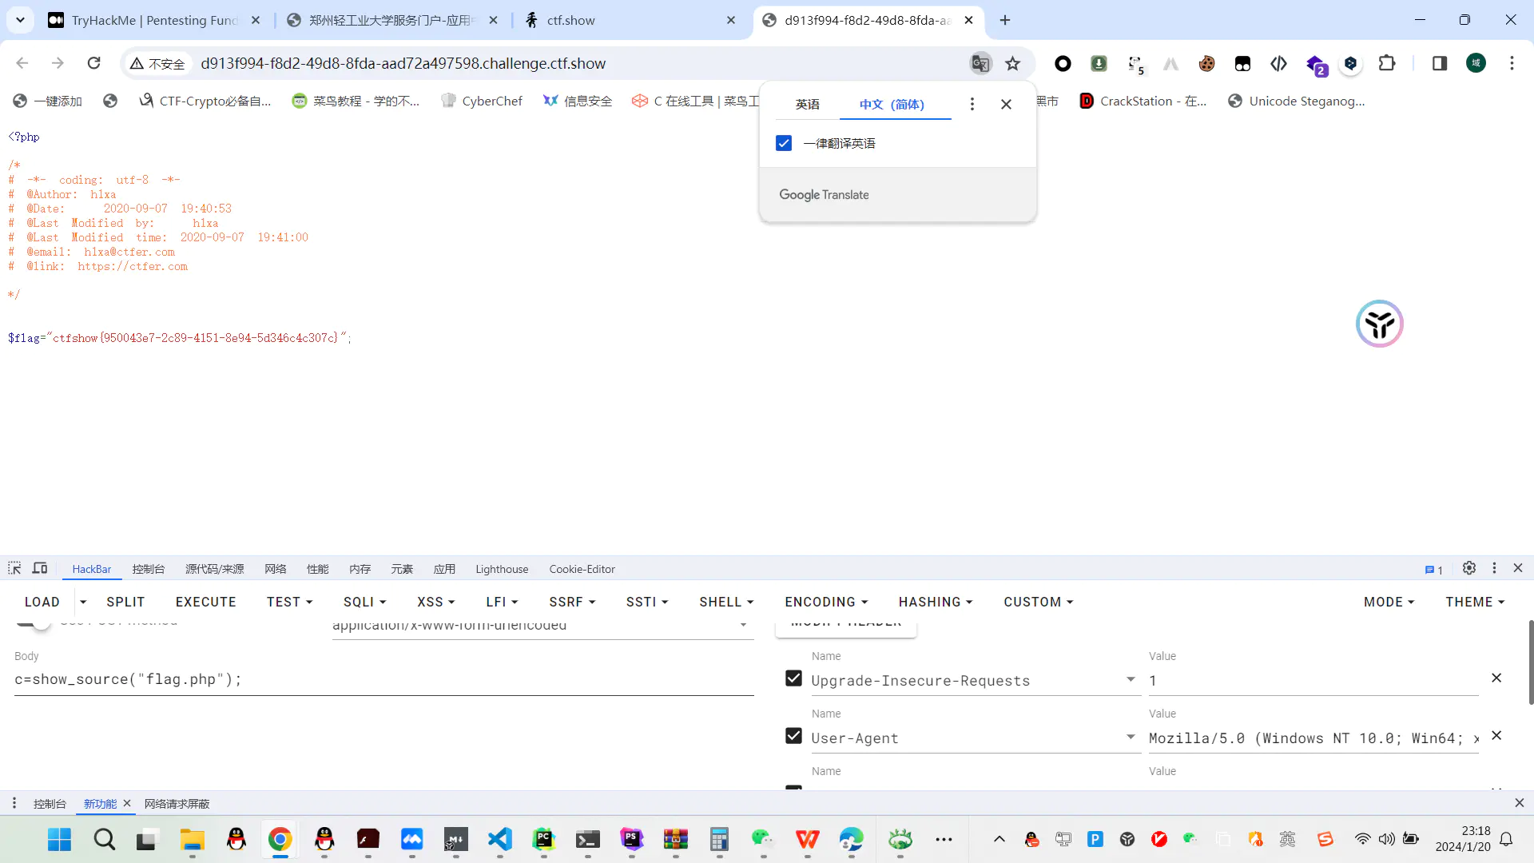Toggle always translate English checkbox
Image resolution: width=1534 pixels, height=863 pixels.
point(783,143)
